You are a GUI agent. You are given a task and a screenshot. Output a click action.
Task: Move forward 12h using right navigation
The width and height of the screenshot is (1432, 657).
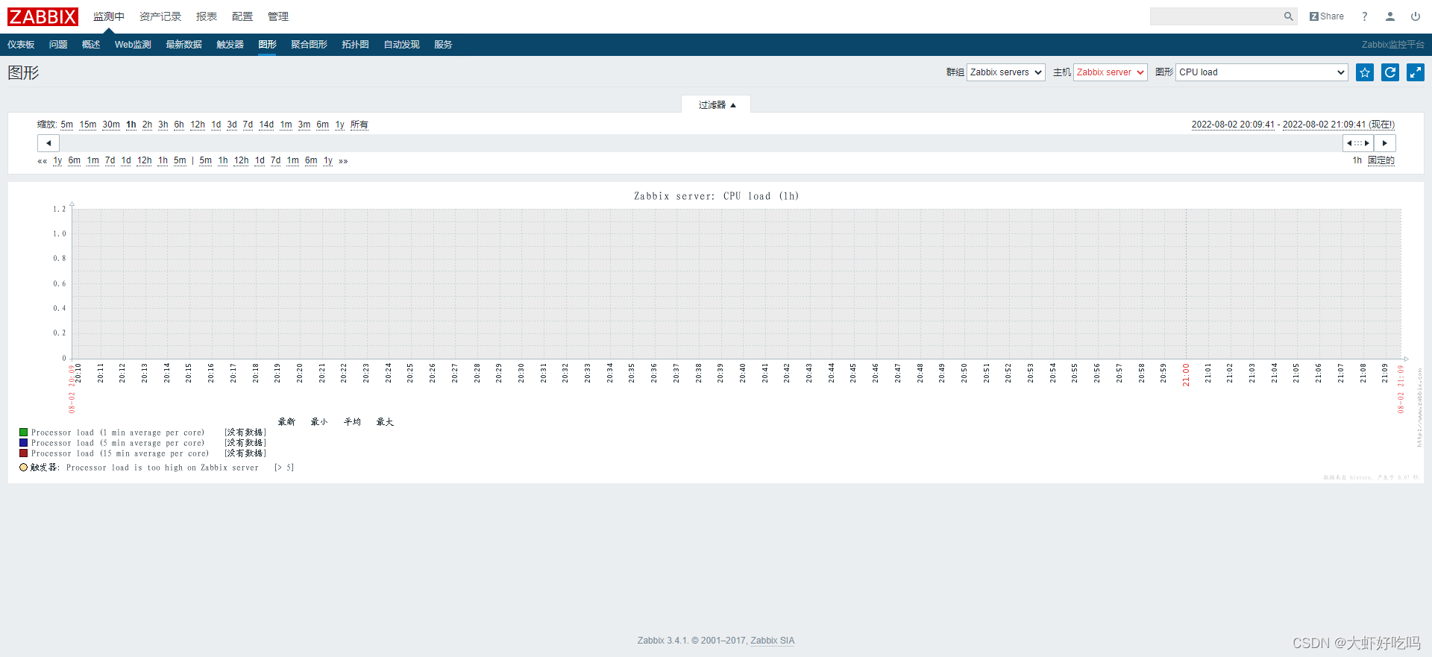coord(242,161)
